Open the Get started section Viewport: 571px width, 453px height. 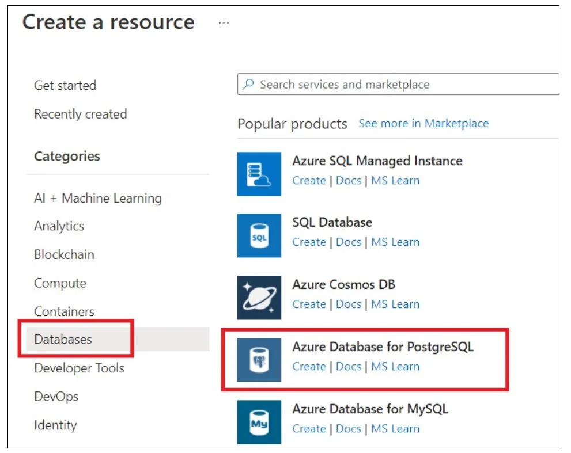click(65, 85)
